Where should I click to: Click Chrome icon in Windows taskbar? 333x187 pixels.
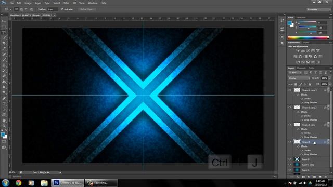click(x=19, y=183)
